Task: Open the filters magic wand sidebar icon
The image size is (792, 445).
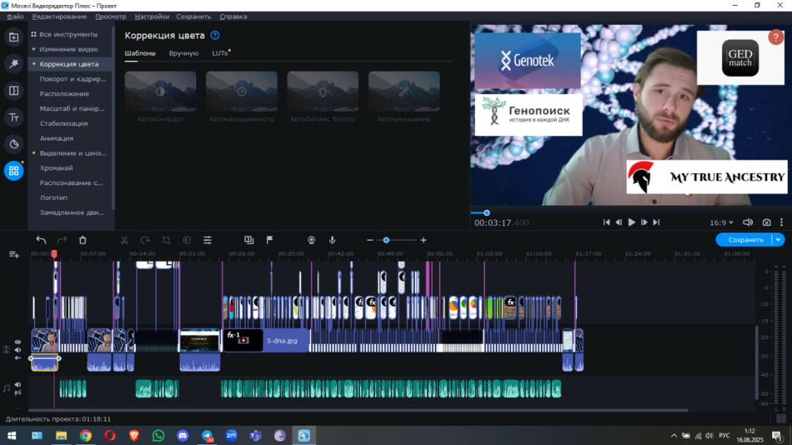Action: click(x=13, y=64)
